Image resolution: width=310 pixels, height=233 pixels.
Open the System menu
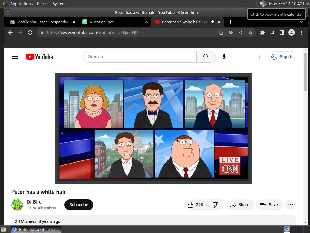point(59,4)
